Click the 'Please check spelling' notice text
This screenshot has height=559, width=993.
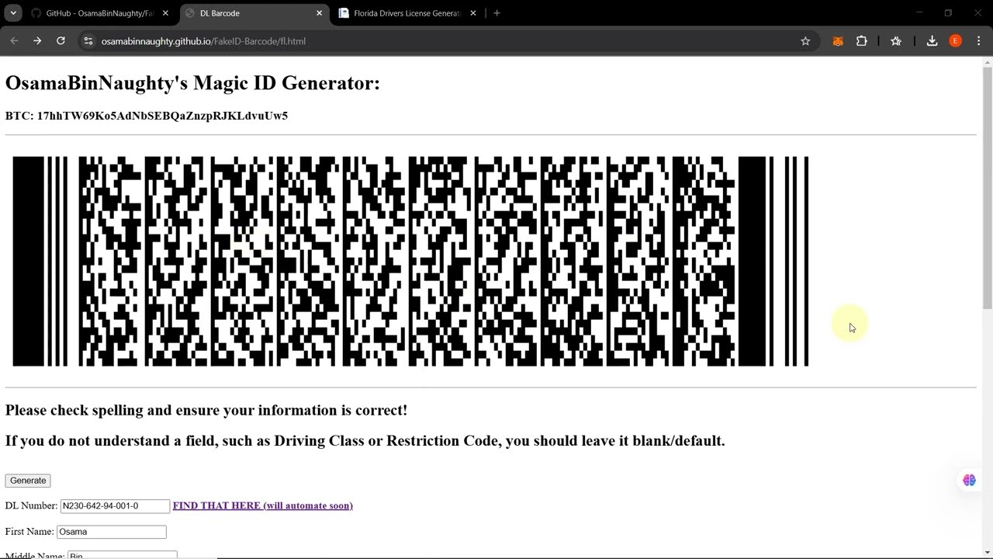tap(206, 410)
